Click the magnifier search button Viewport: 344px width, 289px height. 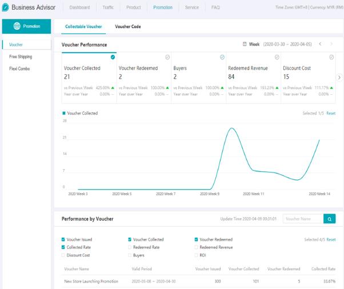pyautogui.click(x=329, y=219)
